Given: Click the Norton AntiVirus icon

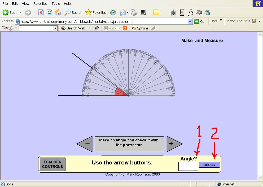Looking at the screenshot, I should click(x=254, y=21).
